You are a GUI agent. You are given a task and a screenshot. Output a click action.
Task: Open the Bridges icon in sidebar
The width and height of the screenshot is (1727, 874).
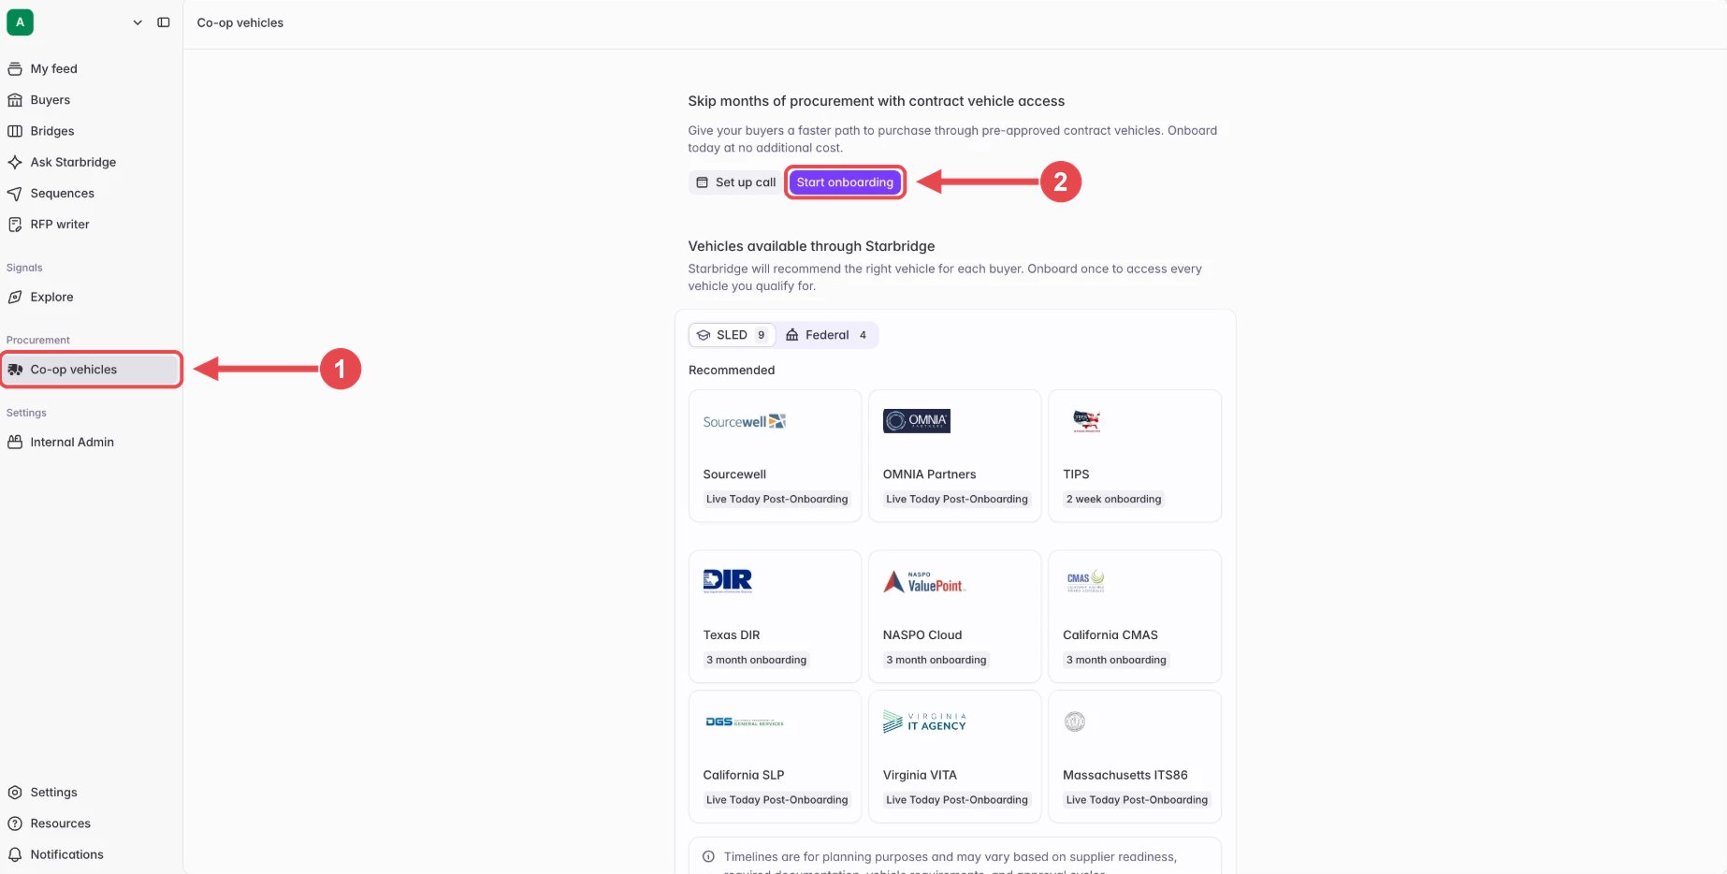[x=15, y=131]
